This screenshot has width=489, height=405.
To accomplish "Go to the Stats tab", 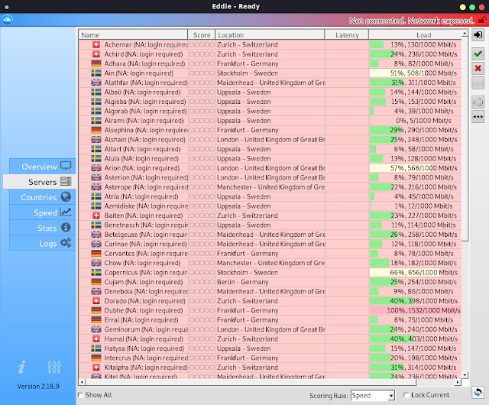I will pyautogui.click(x=43, y=228).
